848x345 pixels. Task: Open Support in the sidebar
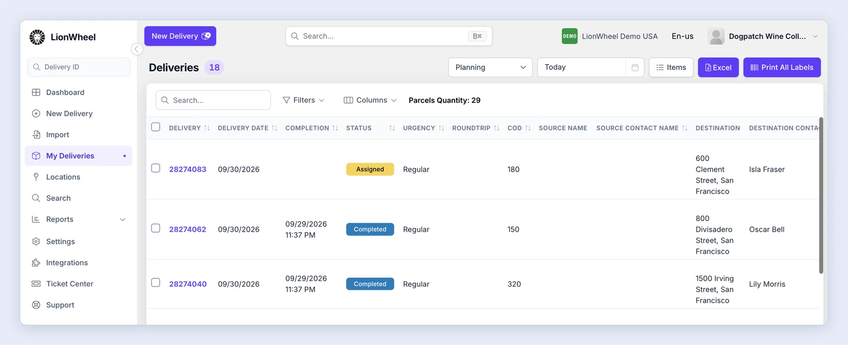tap(78, 305)
